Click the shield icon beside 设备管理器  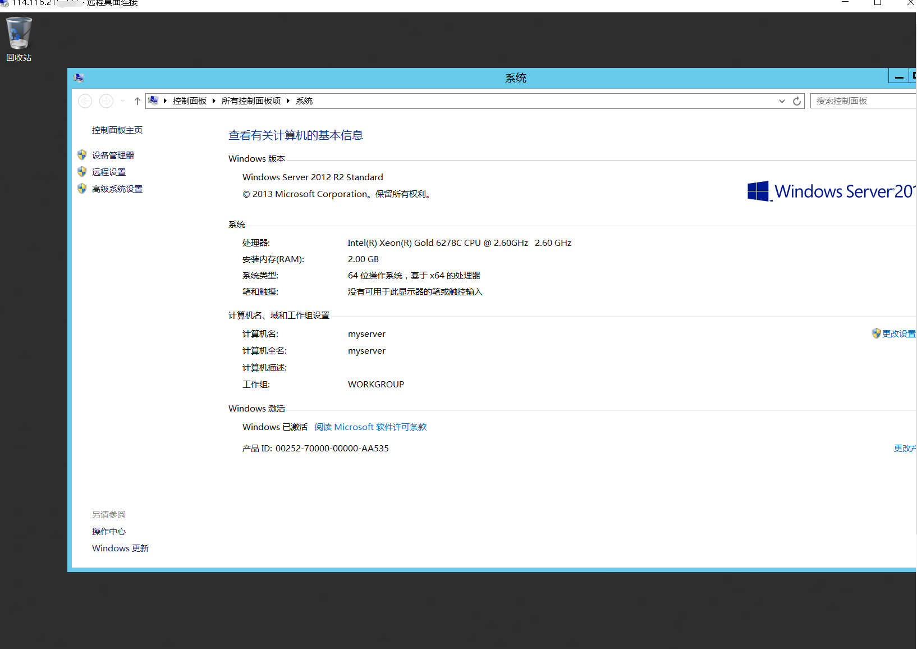coord(82,155)
